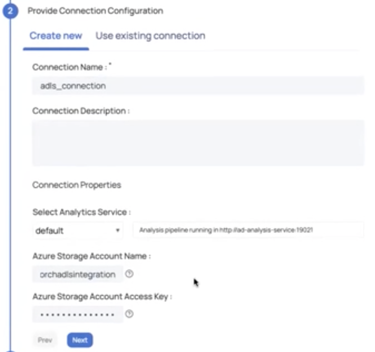Switch to the Use existing connection tab

(x=150, y=35)
